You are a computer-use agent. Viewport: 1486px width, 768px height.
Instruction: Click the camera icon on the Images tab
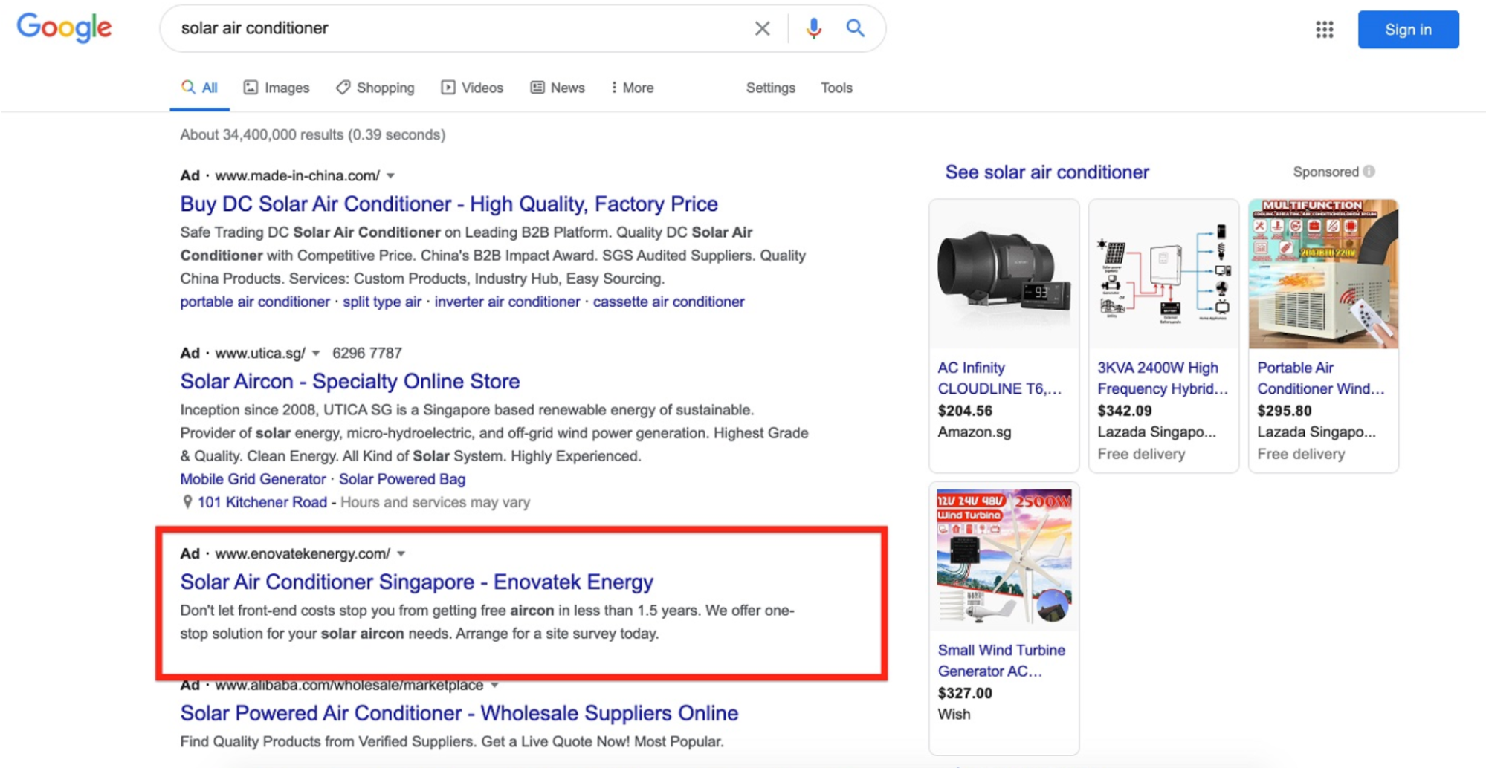[251, 88]
